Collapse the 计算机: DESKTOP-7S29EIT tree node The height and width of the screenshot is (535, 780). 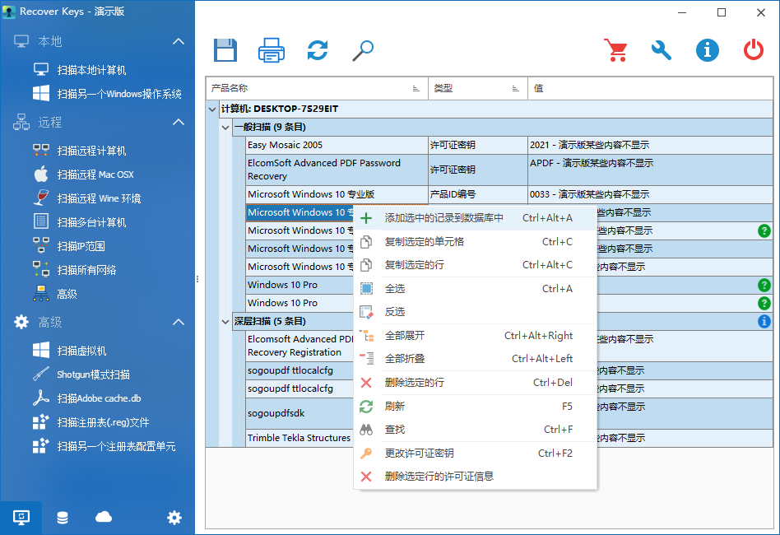(212, 109)
